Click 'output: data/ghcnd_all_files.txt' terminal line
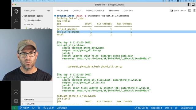 coord(84,82)
